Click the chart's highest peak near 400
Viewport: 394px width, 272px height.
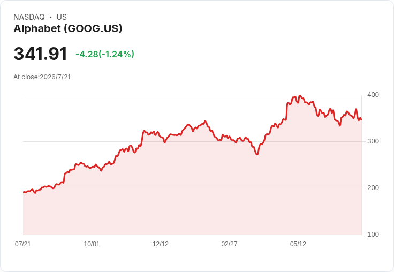[299, 96]
